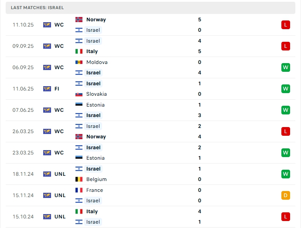
Task: Click the Belgium flag icon
Action: [79, 179]
